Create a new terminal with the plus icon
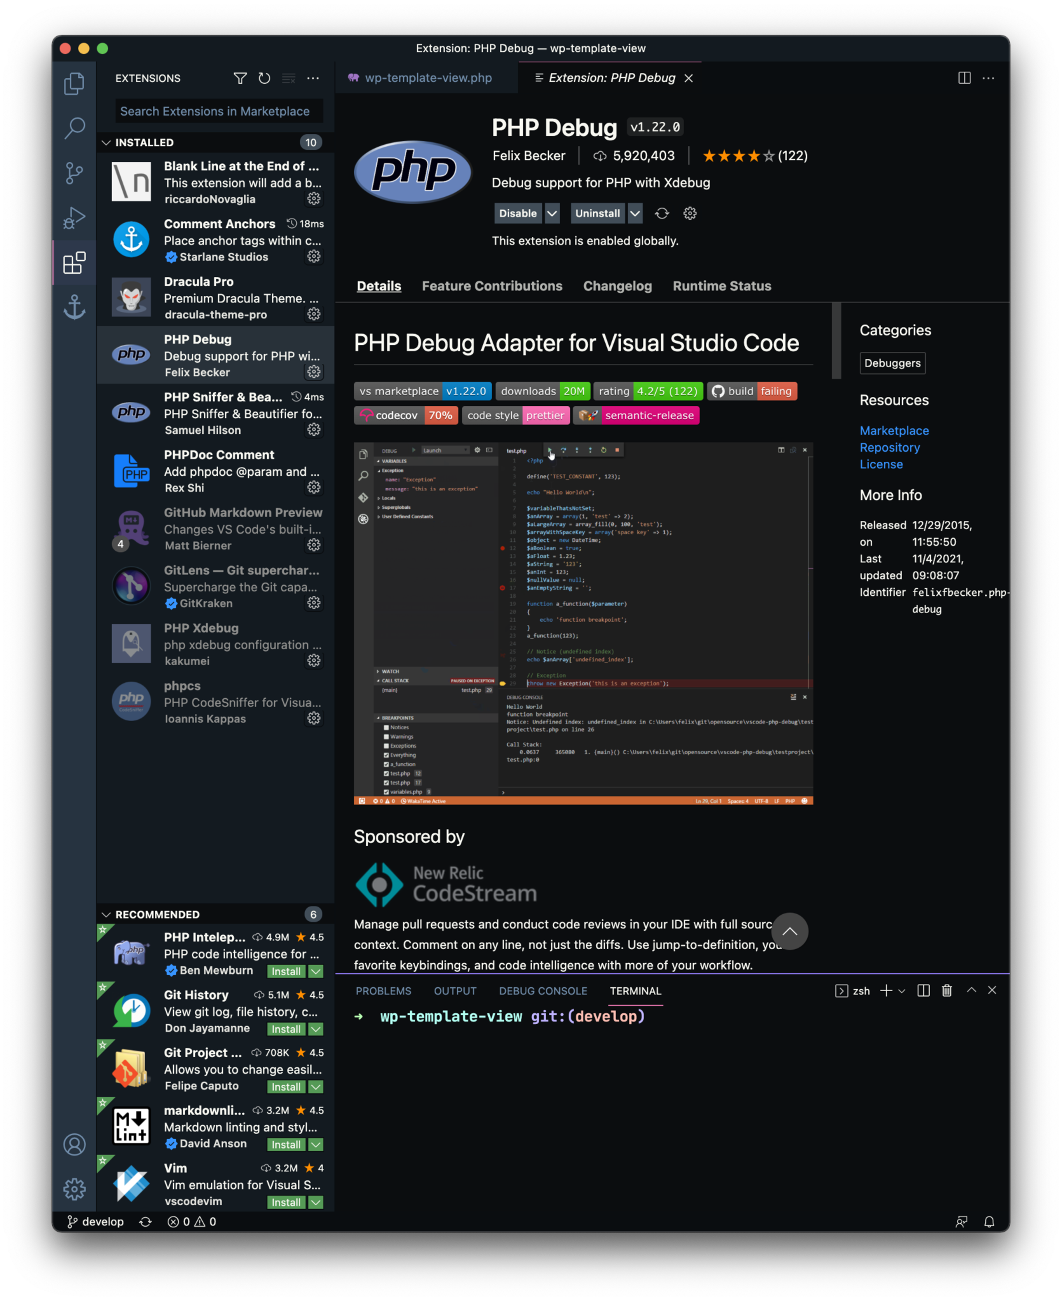 tap(886, 990)
